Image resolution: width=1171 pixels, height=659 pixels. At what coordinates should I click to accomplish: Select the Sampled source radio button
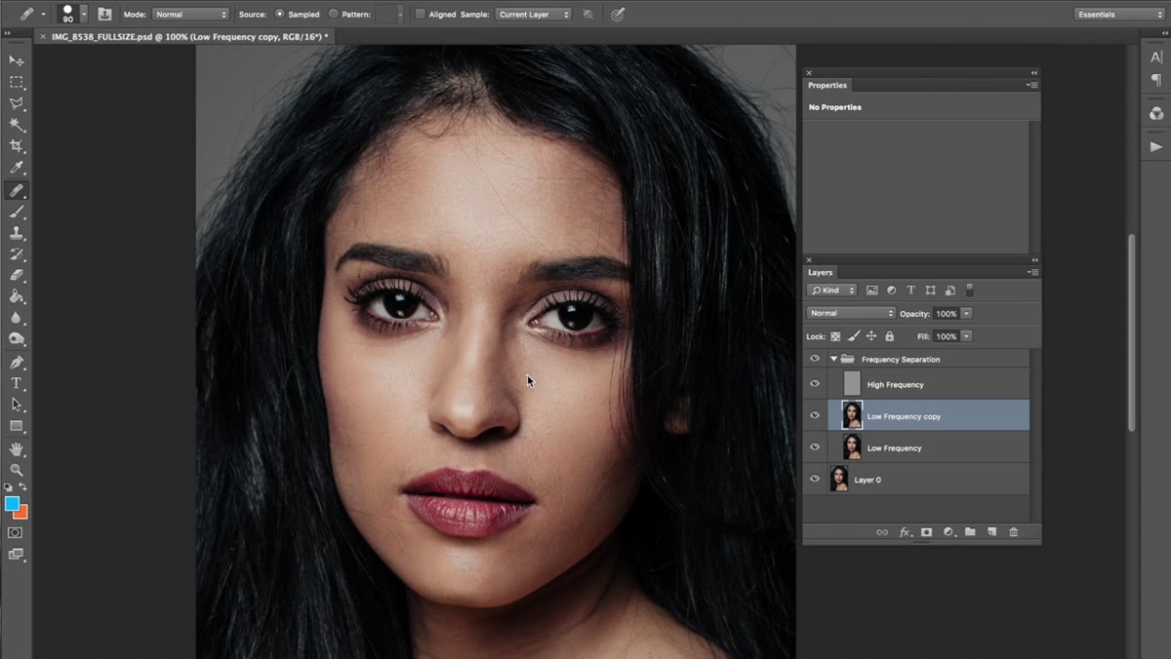(280, 15)
